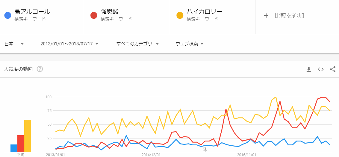
Task: Click the embed code icon
Action: (321, 69)
